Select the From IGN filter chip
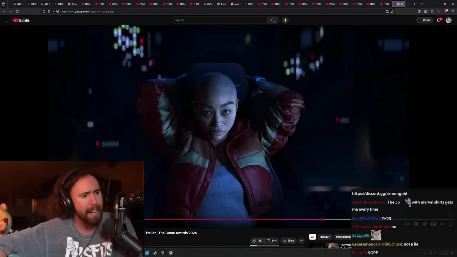The width and height of the screenshot is (457, 257). [x=325, y=237]
